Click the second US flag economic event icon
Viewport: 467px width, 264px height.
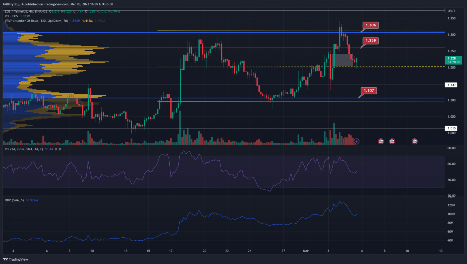(x=392, y=141)
